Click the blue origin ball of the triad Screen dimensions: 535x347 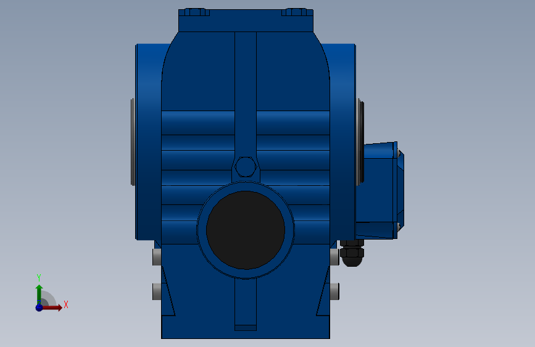pos(39,307)
